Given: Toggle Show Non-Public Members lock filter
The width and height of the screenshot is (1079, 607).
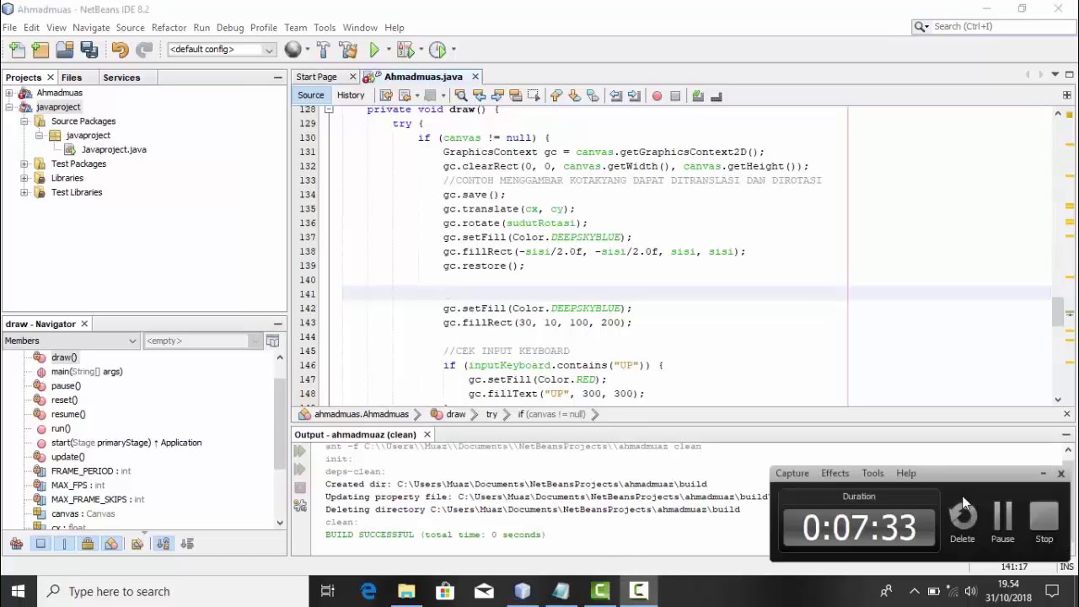Looking at the screenshot, I should 88,544.
